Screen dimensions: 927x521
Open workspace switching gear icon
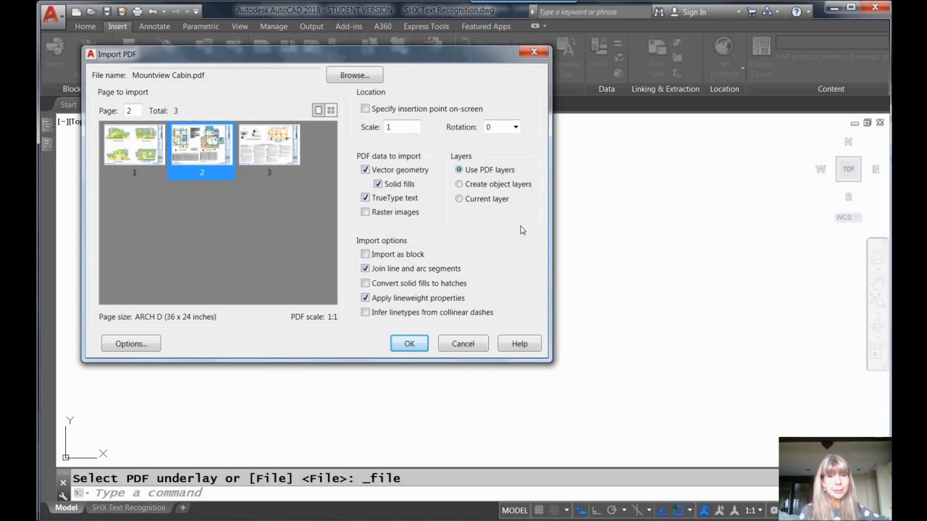coord(773,510)
